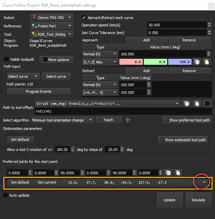Select Show preferred tool path option
The image size is (215, 219).
click(187, 120)
